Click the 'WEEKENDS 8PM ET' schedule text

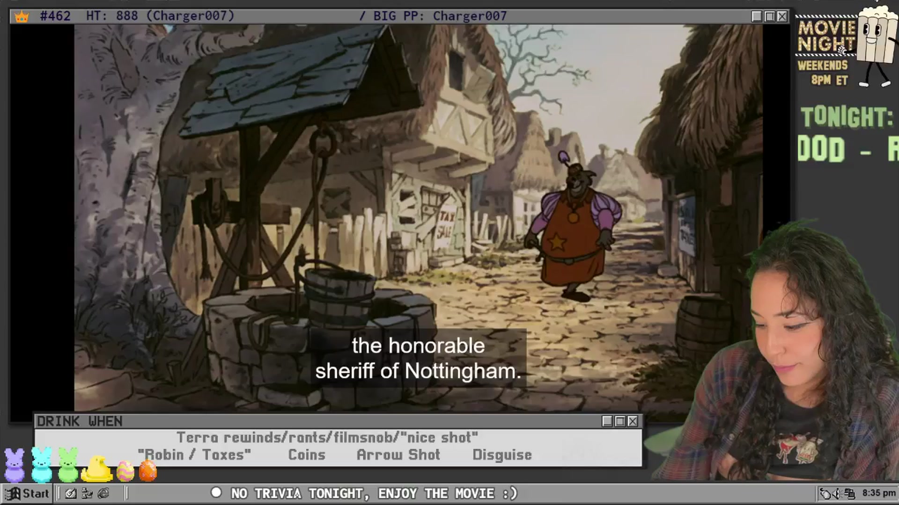click(x=824, y=72)
